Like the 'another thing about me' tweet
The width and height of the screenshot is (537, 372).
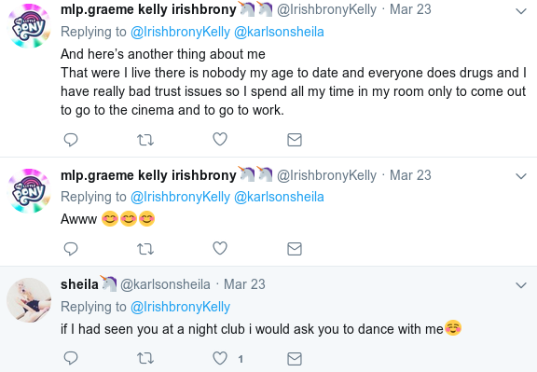click(x=220, y=140)
